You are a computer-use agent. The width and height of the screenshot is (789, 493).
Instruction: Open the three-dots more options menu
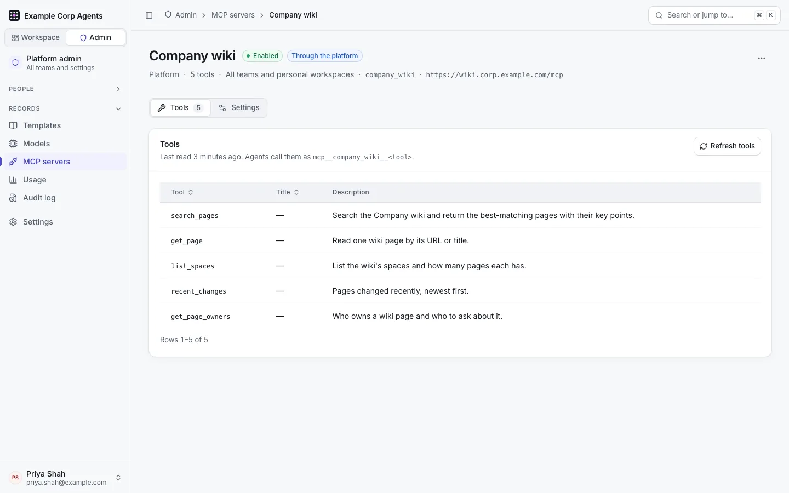(x=762, y=58)
